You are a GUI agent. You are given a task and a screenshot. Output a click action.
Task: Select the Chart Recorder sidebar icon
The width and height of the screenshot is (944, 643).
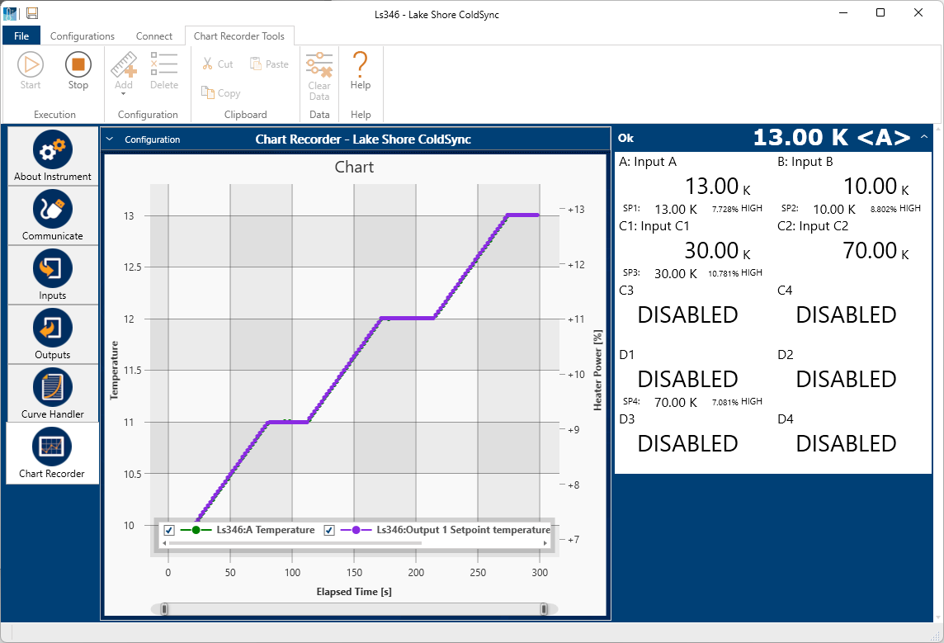click(x=52, y=448)
